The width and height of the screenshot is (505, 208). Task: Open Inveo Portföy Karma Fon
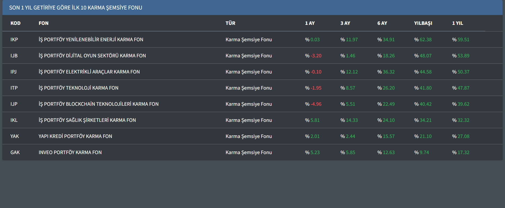70,152
